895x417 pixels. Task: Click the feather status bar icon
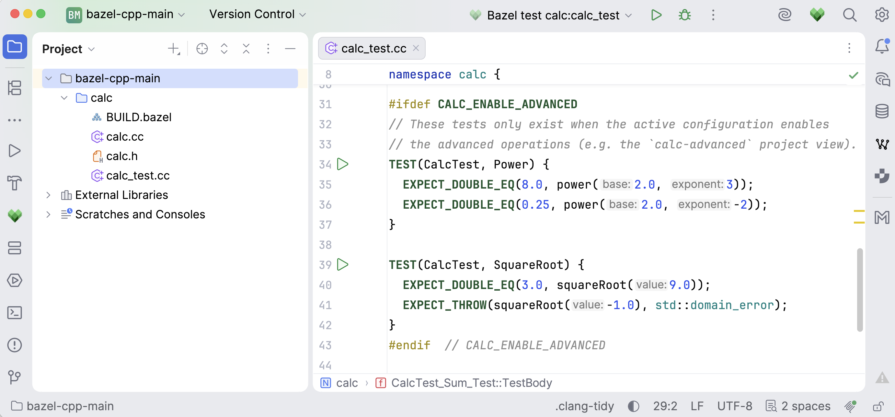851,406
